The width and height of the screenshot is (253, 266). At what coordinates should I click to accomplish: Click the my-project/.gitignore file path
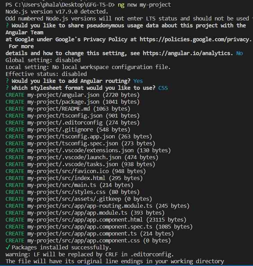click(x=60, y=130)
